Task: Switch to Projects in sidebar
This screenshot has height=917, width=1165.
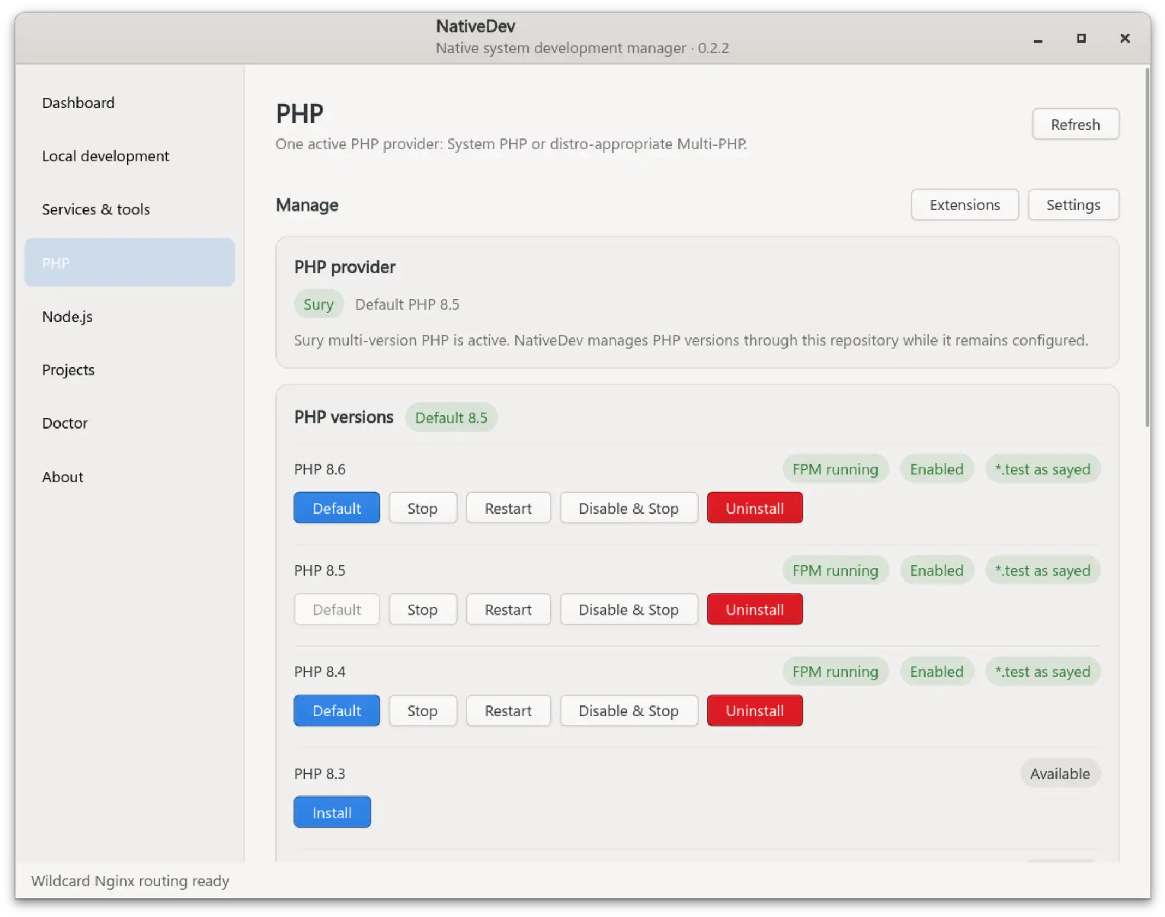Action: (129, 370)
